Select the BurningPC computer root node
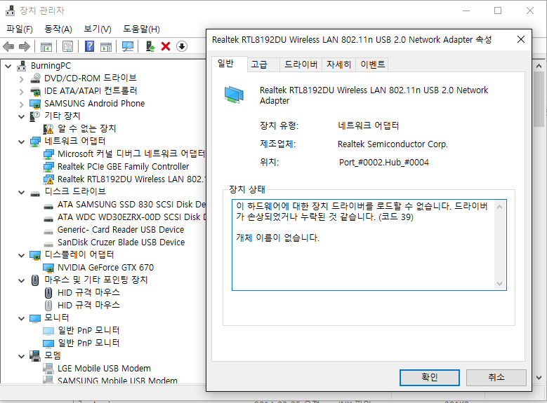Screen dimensions: 547x403 [x=51, y=65]
